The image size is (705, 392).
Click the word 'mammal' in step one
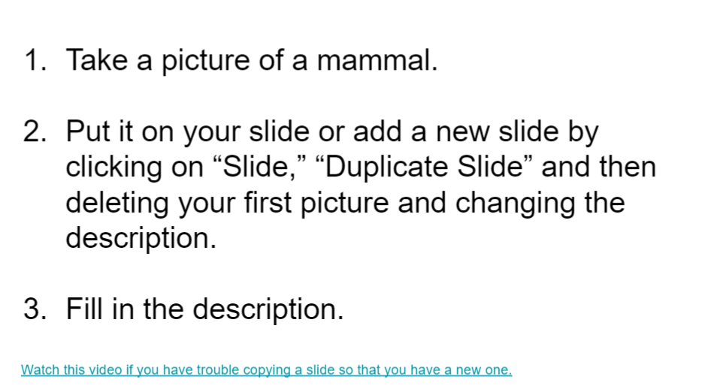click(x=374, y=60)
